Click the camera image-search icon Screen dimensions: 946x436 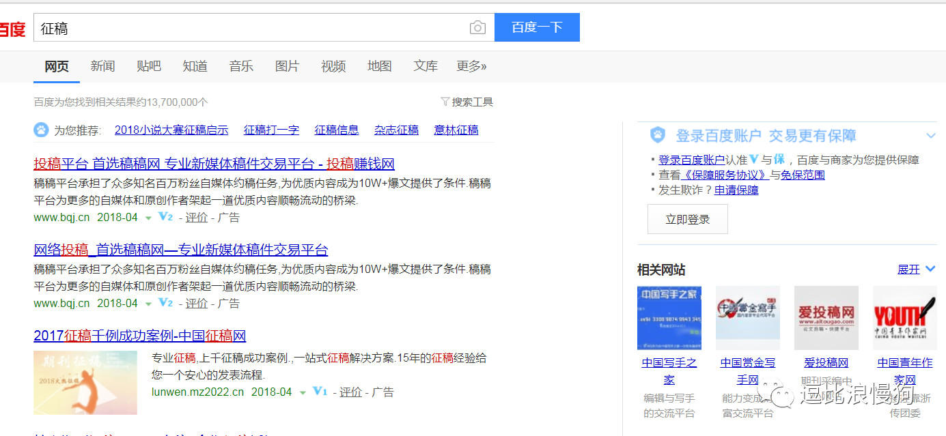point(477,27)
